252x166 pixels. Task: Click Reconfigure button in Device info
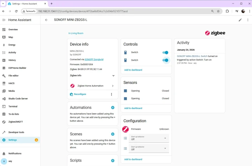[80, 94]
